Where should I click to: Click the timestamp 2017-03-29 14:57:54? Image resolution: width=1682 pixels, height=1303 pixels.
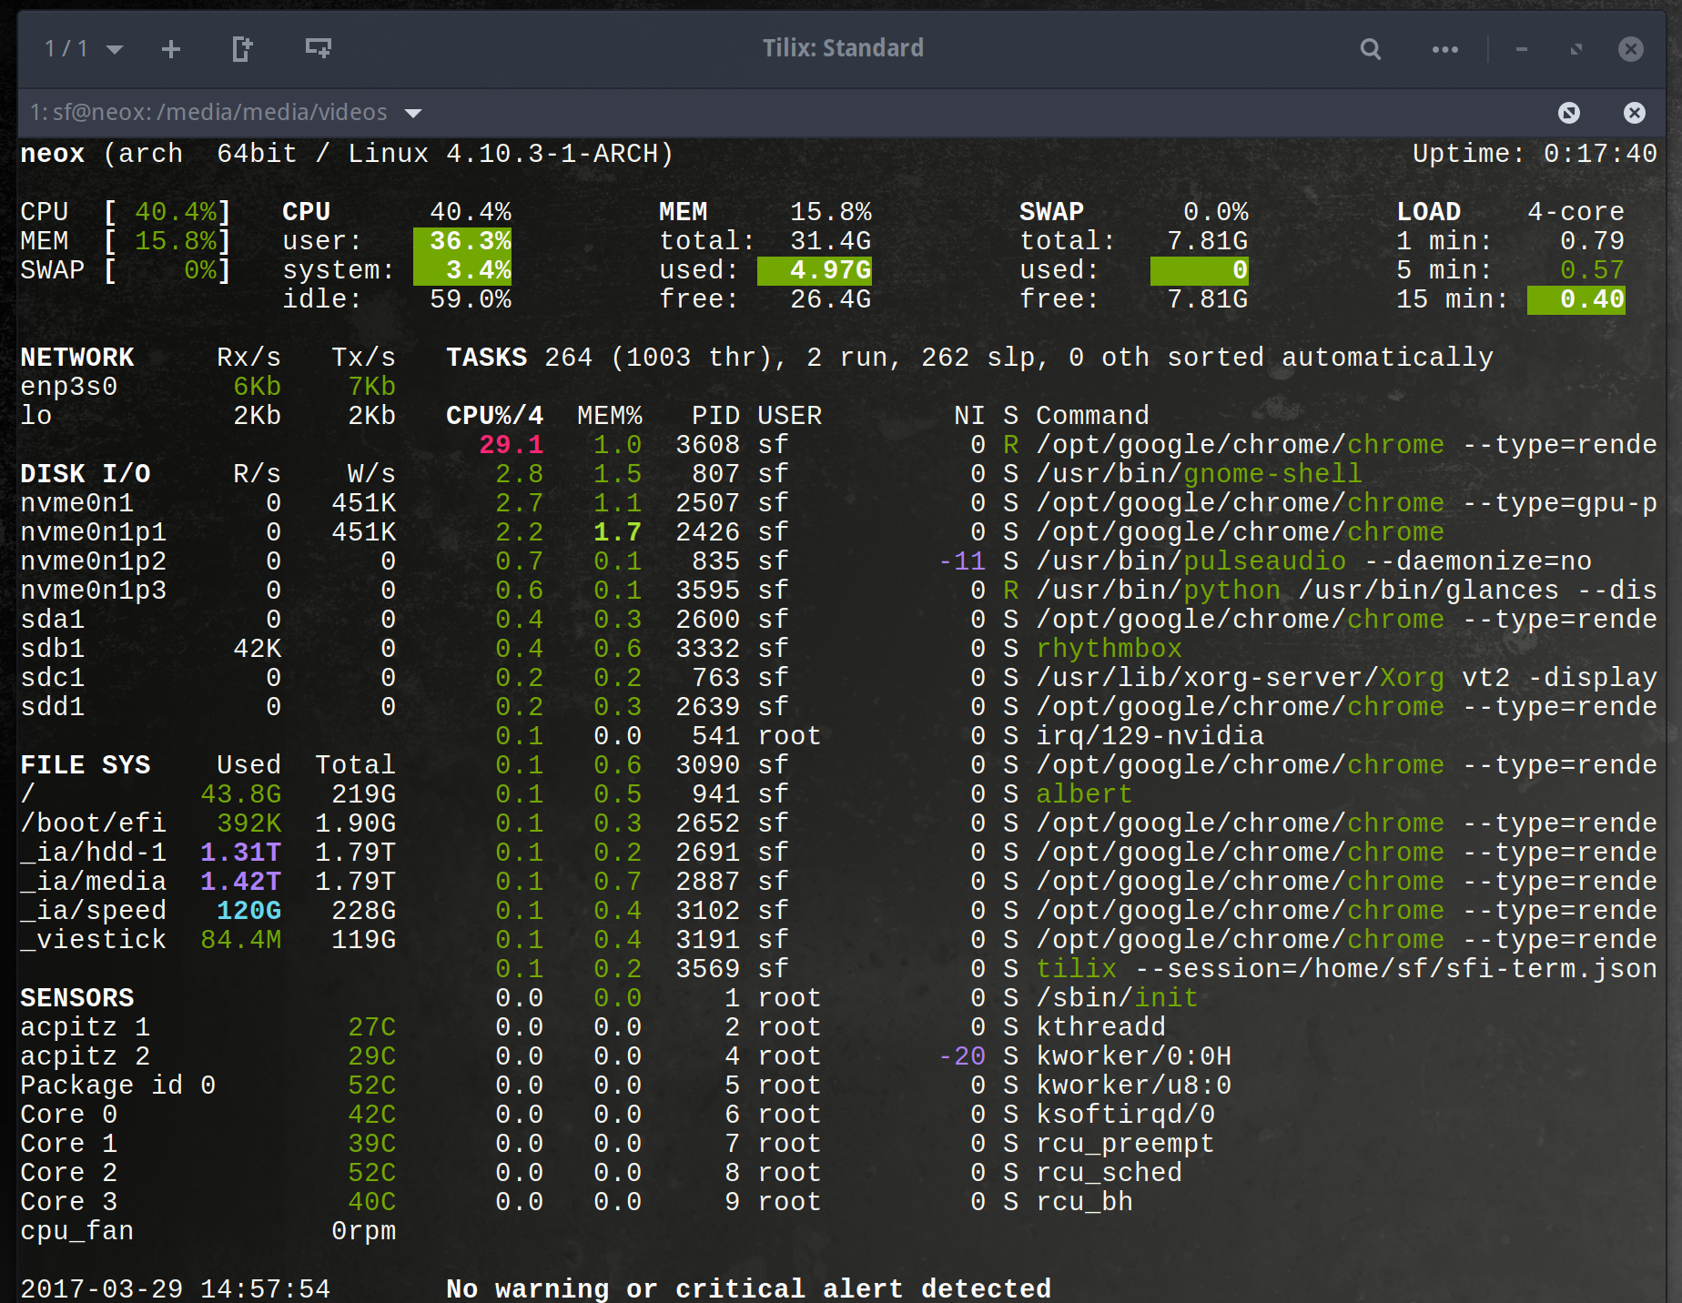[176, 1288]
